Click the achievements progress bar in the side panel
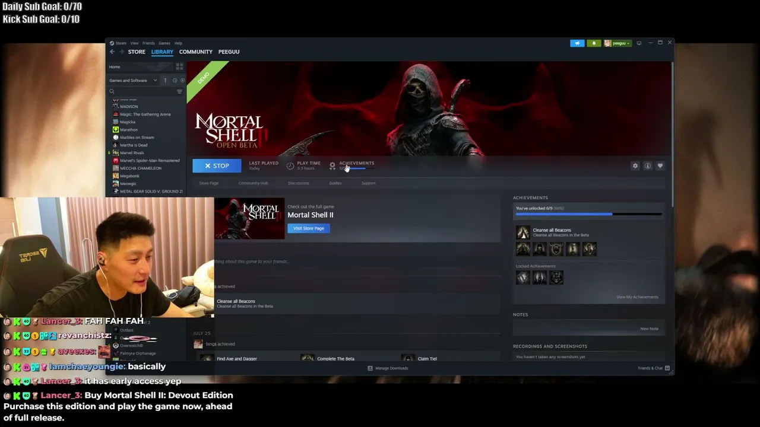Image resolution: width=760 pixels, height=427 pixels. click(x=588, y=214)
